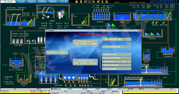Choose 2.生化池碱度是否偏低 item

pos(117,47)
